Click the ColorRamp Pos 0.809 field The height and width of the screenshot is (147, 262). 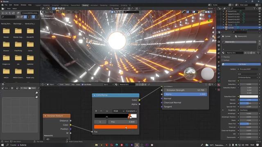coord(123,122)
